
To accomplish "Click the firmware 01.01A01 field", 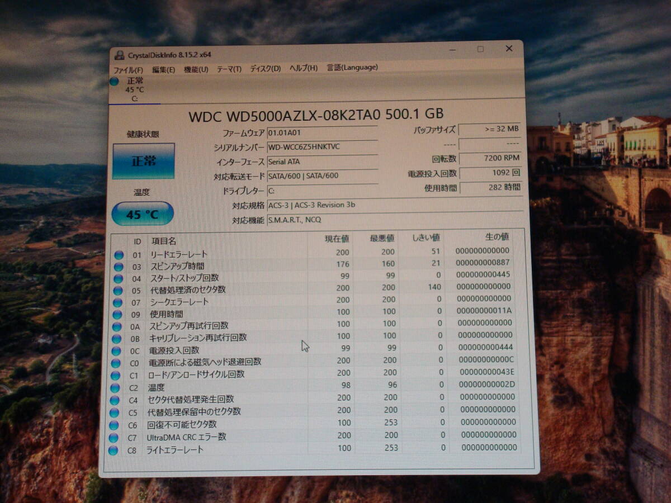I will 322,133.
